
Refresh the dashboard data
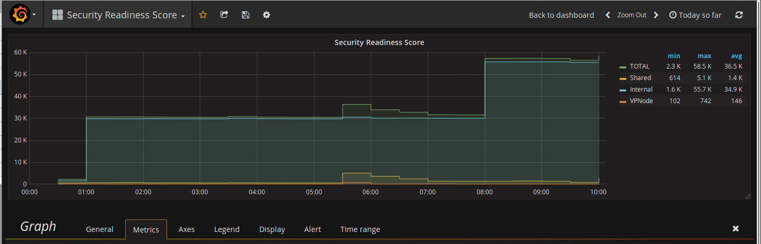point(739,15)
